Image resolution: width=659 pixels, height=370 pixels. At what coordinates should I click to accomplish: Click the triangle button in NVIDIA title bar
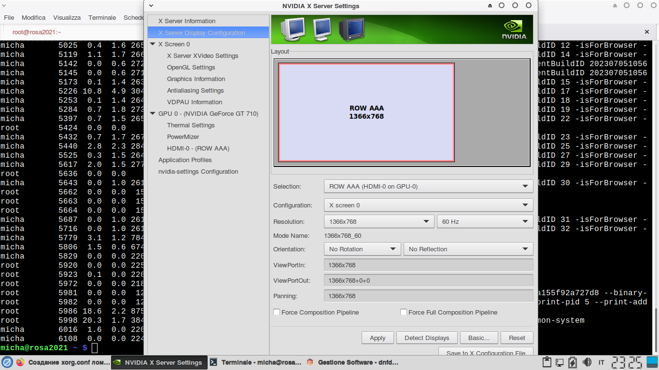(490, 6)
